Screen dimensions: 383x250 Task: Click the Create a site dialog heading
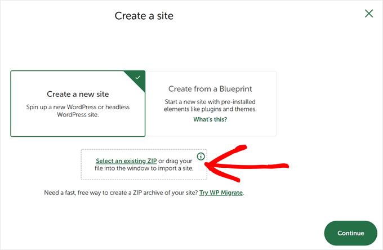point(144,16)
